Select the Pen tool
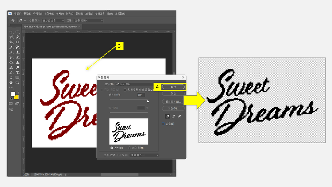Viewport: 332px width, 187px height. (11, 73)
